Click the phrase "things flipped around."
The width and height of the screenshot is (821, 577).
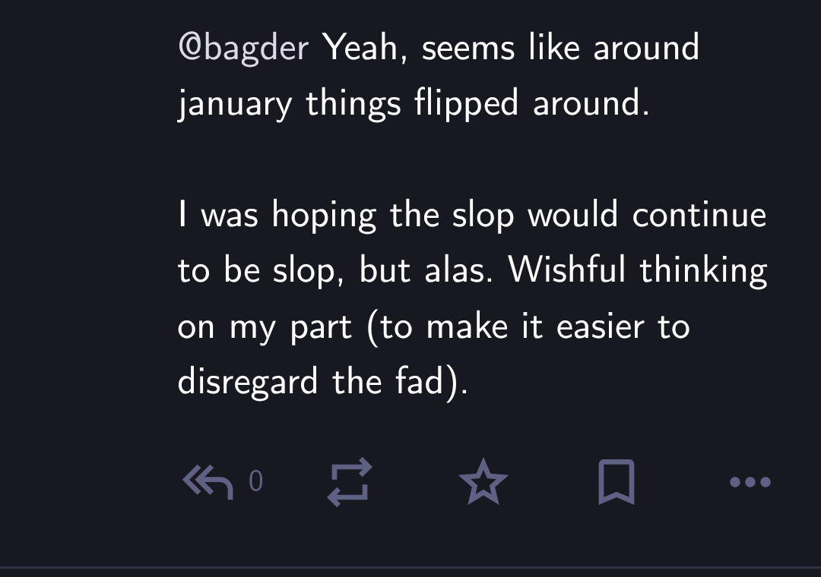[477, 104]
